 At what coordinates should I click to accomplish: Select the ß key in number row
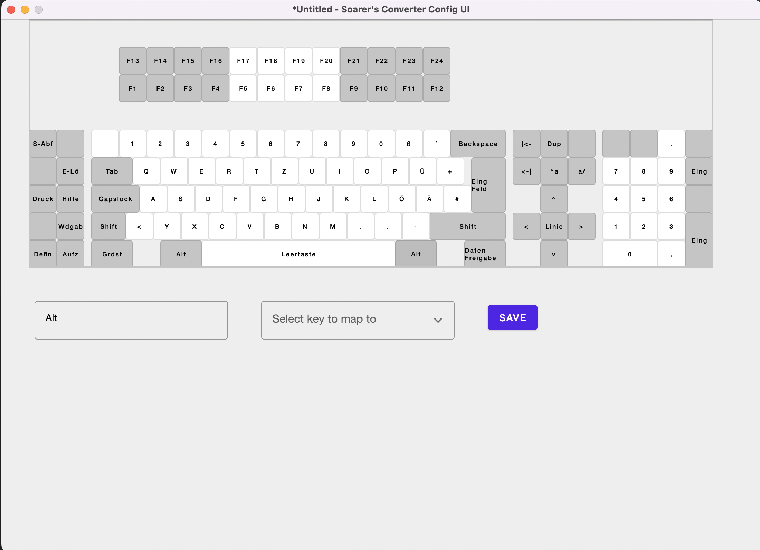pos(409,144)
